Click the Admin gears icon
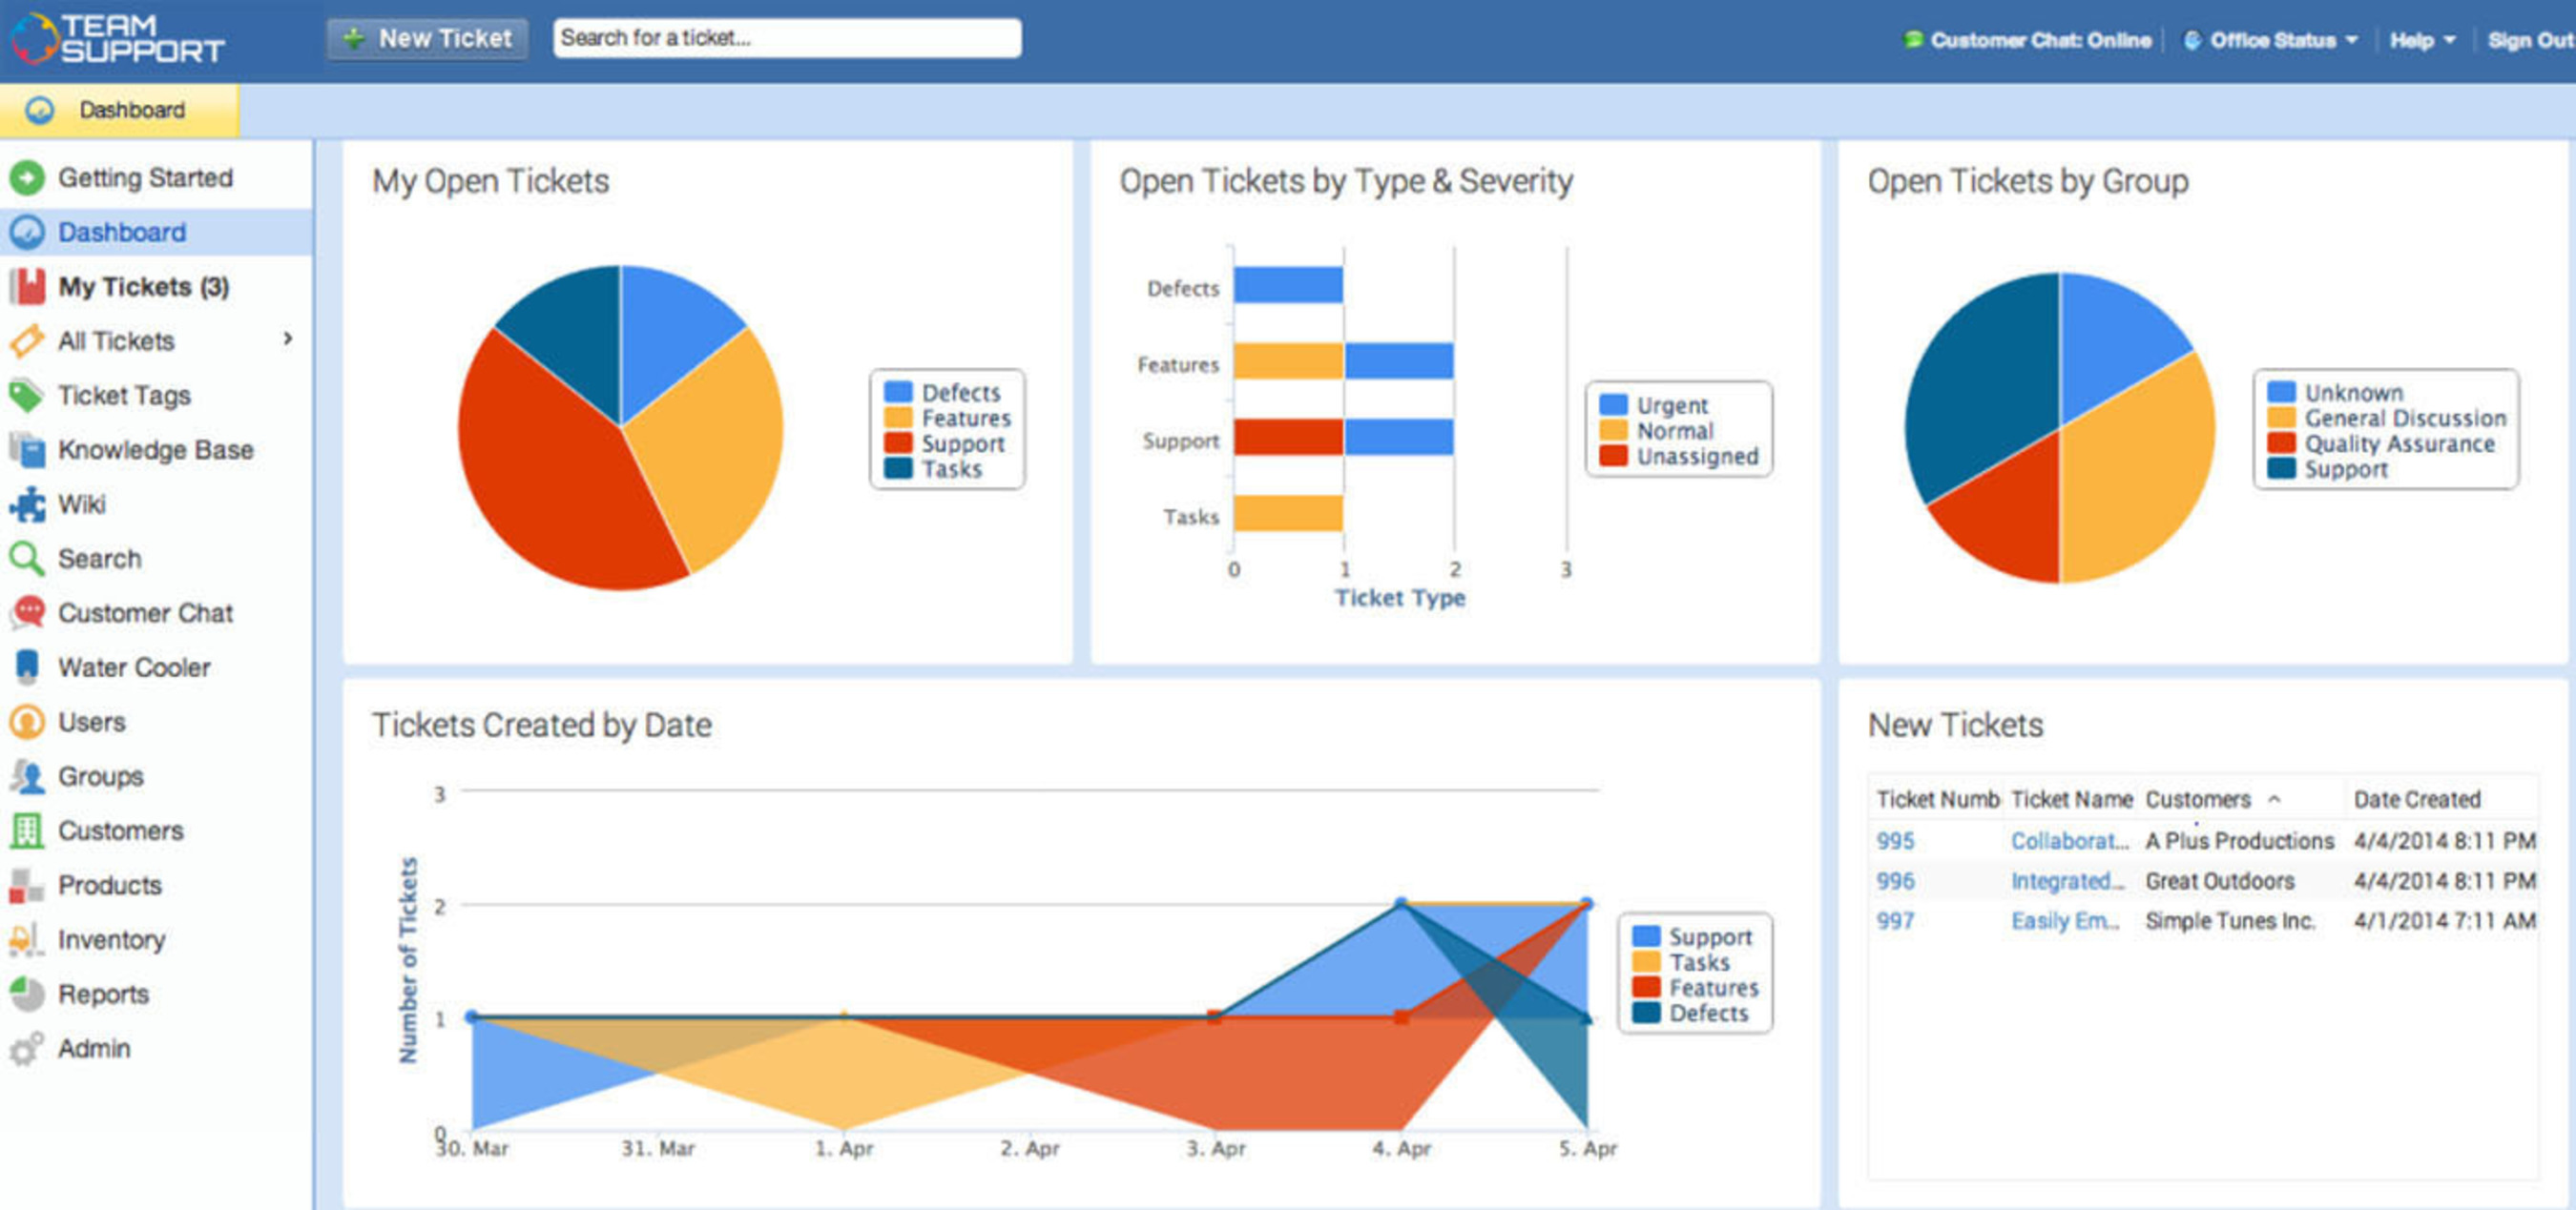The image size is (2576, 1210). pos(27,1048)
